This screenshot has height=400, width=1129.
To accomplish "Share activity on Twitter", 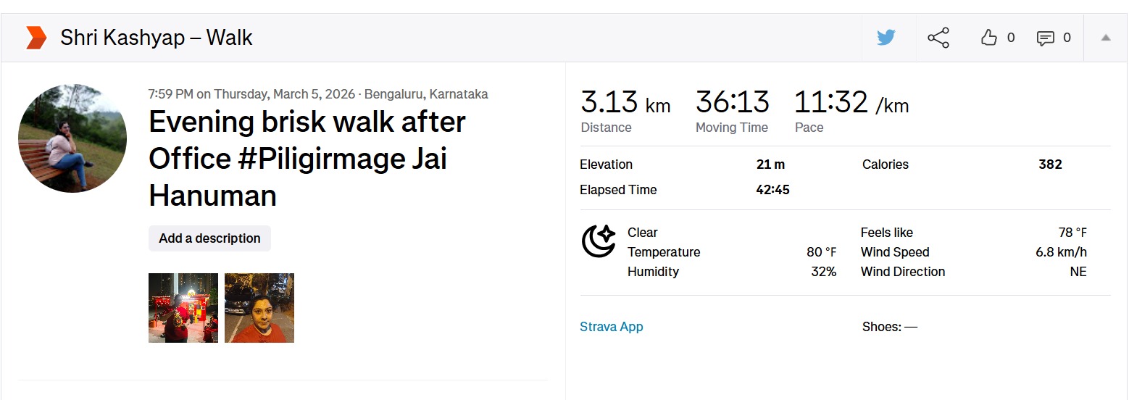I will [x=886, y=38].
